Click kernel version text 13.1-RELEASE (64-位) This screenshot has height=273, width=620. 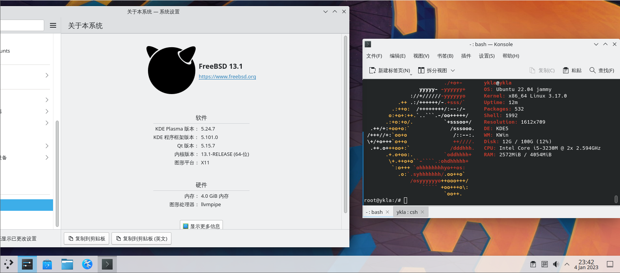pos(225,154)
